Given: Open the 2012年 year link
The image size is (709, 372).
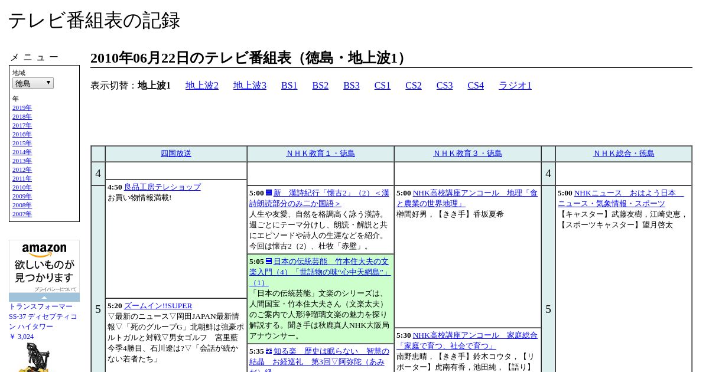Looking at the screenshot, I should 22,170.
